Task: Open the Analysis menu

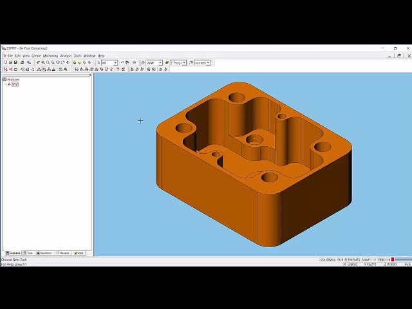Action: [x=66, y=56]
